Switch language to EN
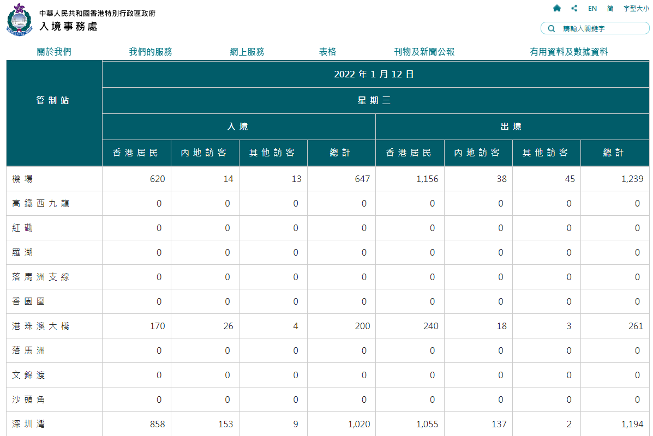 click(x=592, y=9)
